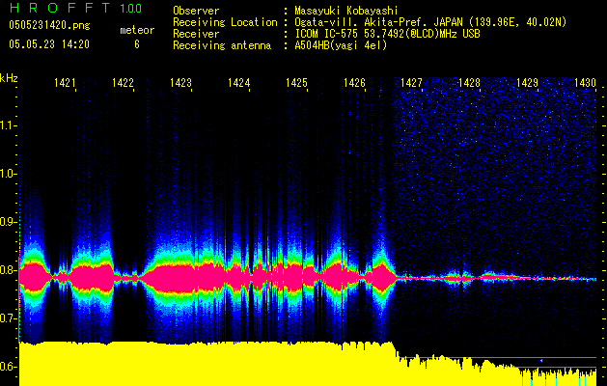
Task: Select the meteor count label
Action: pyautogui.click(x=137, y=30)
